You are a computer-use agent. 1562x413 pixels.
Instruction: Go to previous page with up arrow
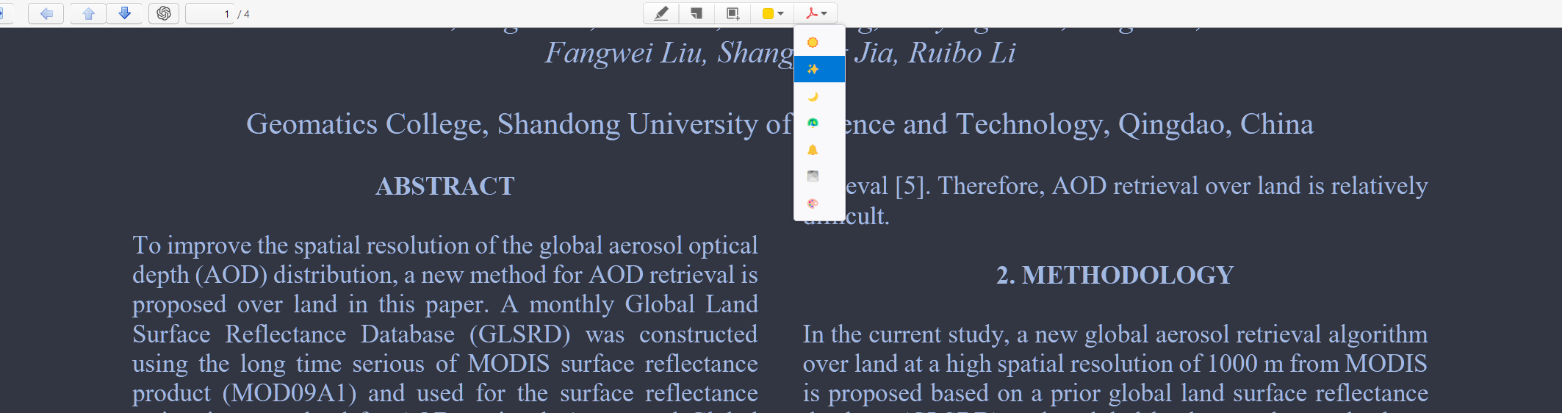point(88,13)
